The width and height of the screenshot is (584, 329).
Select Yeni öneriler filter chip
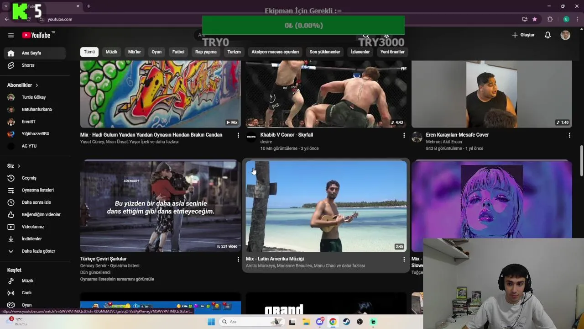392,52
